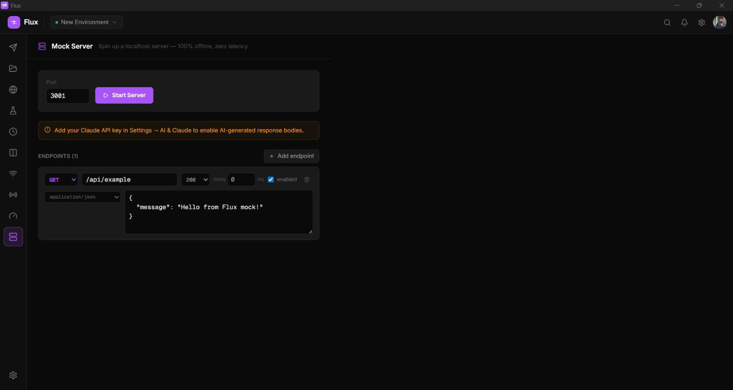Viewport: 733px width, 390px height.
Task: Open the user profile avatar
Action: point(720,22)
